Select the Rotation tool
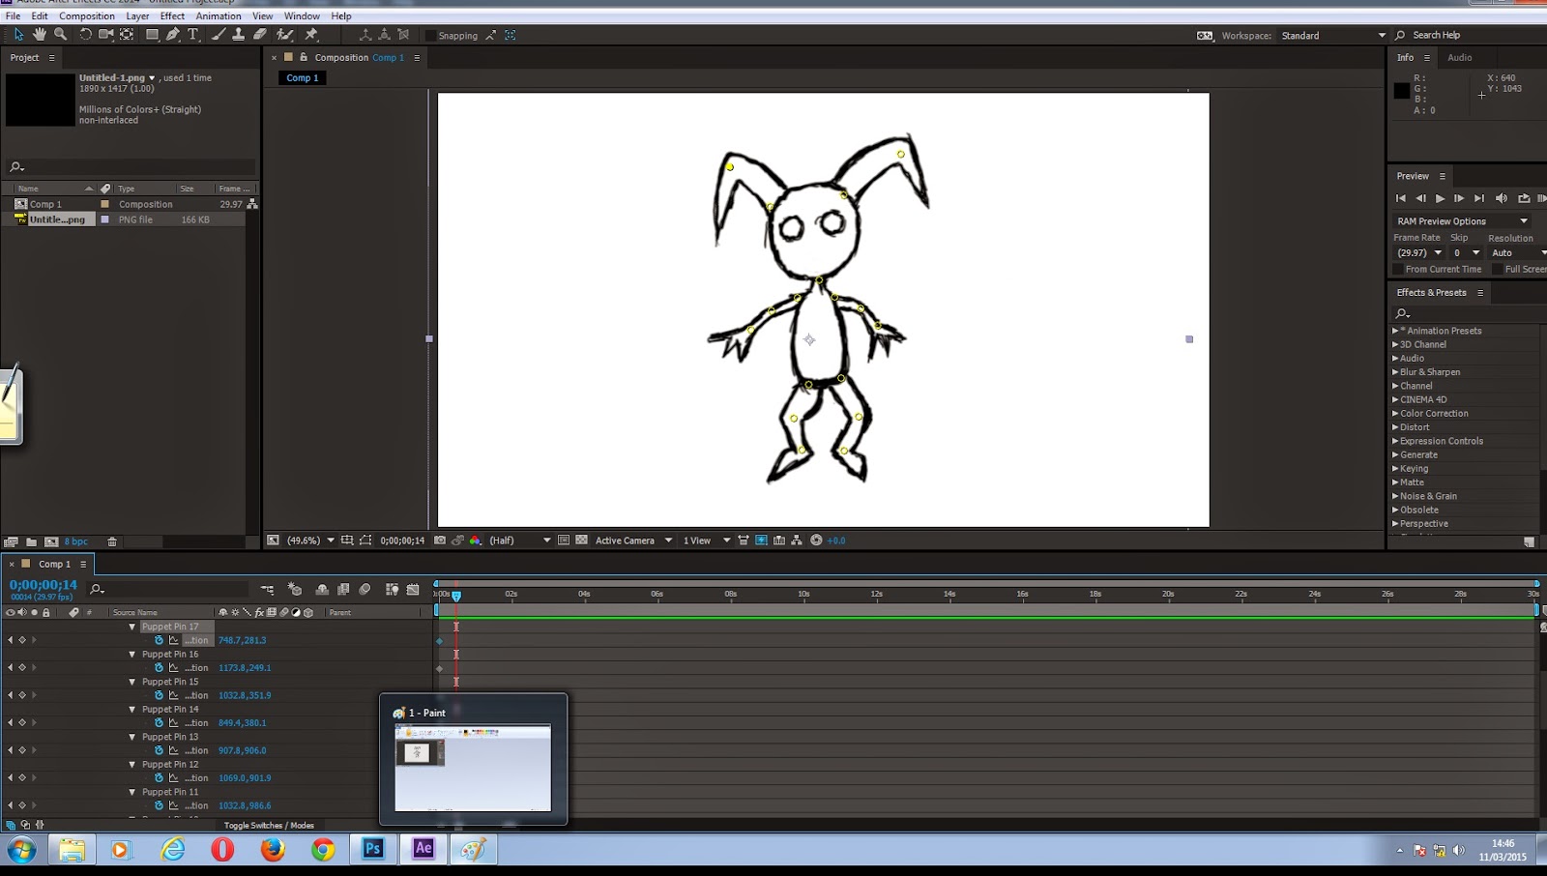The width and height of the screenshot is (1547, 876). coord(85,35)
